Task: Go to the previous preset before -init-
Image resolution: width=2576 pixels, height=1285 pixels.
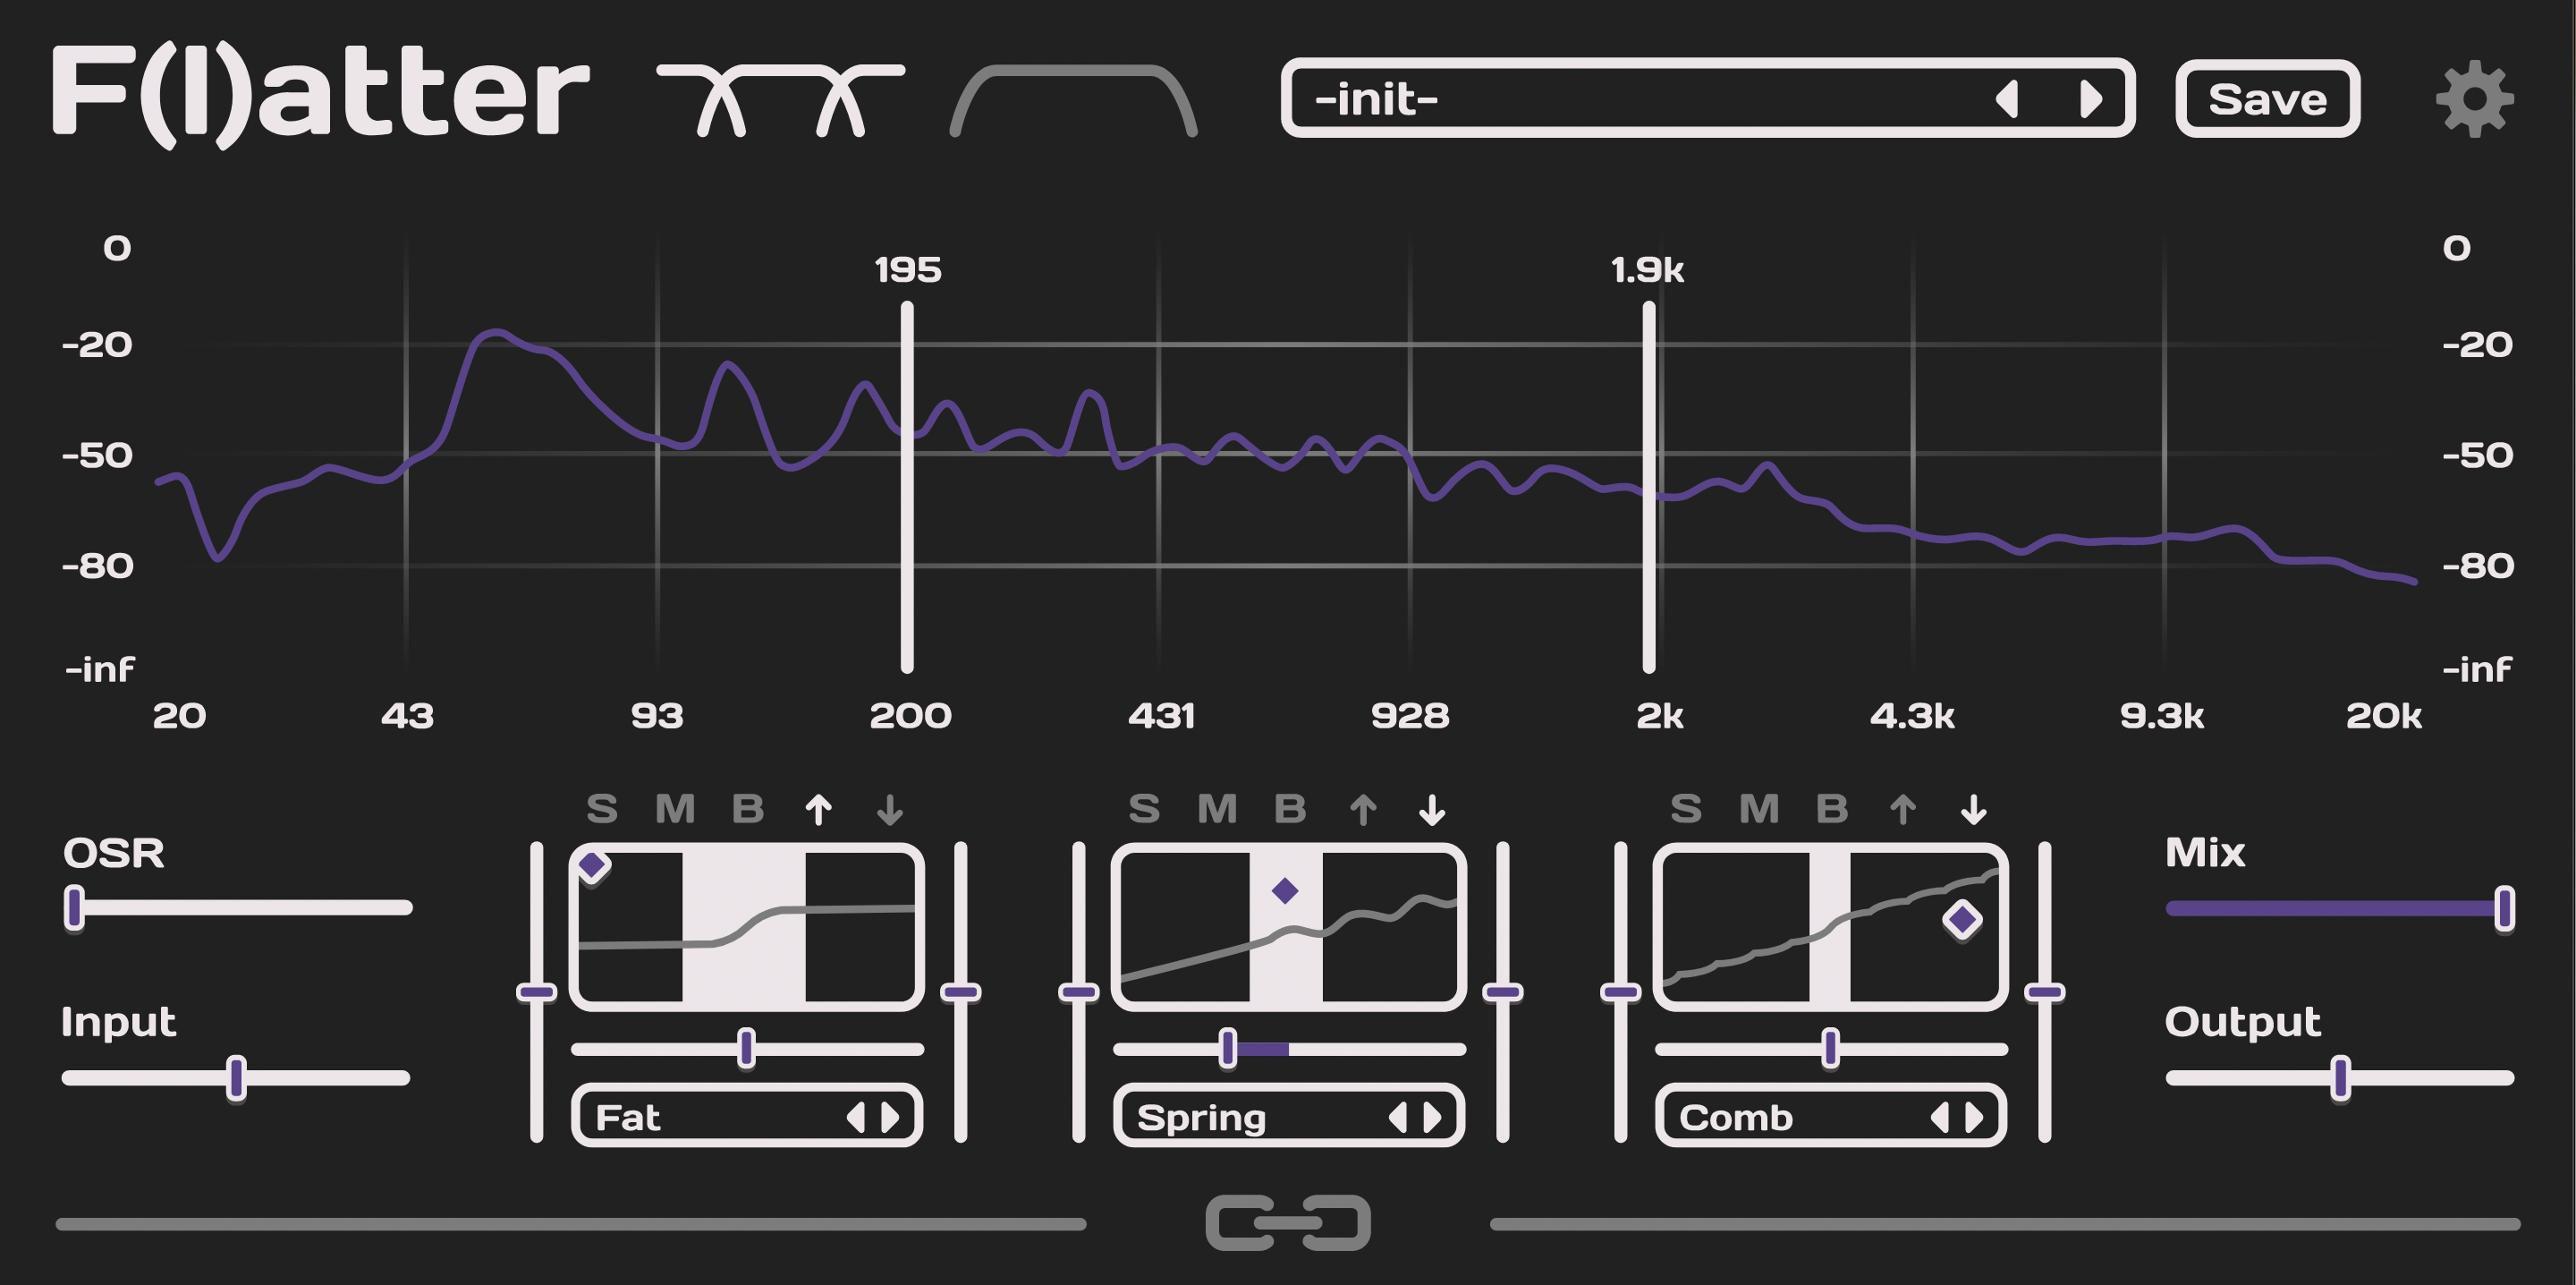Action: (2006, 98)
